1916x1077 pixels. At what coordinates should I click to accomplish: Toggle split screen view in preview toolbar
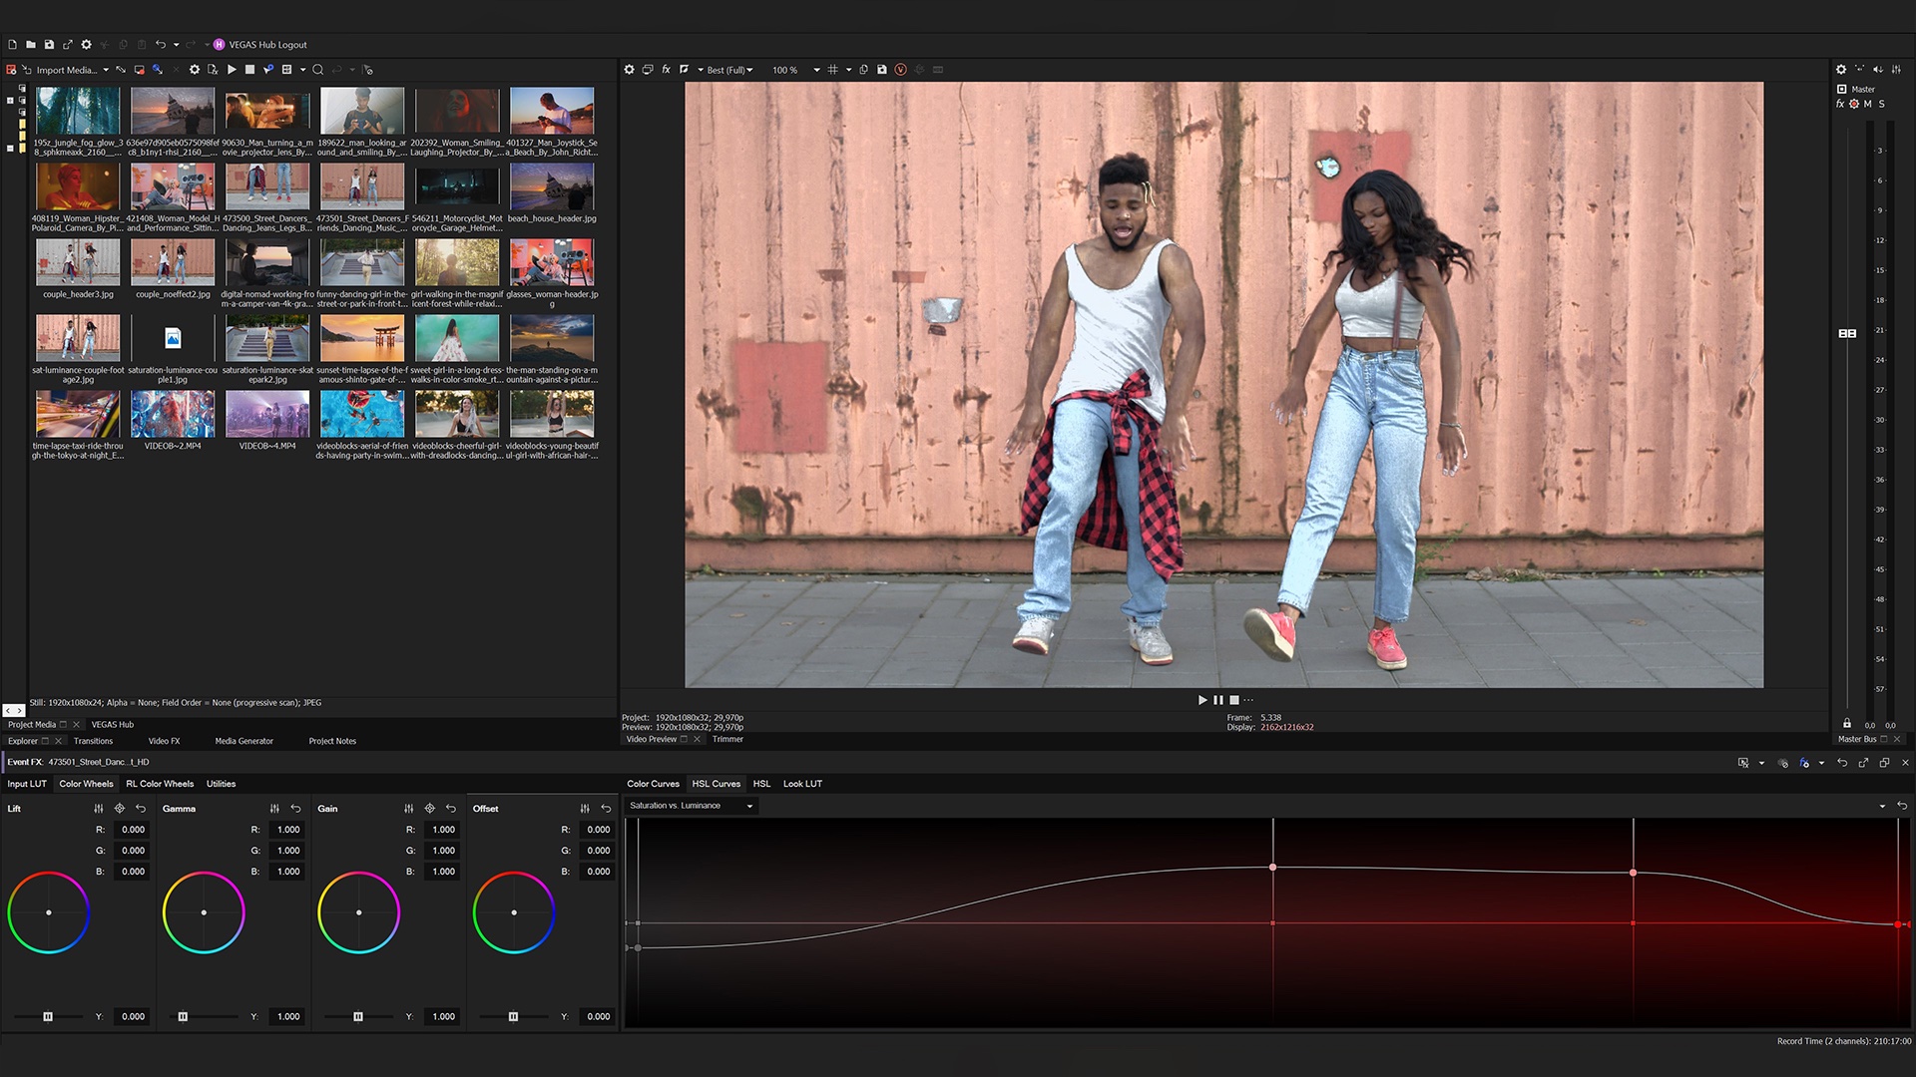click(684, 70)
